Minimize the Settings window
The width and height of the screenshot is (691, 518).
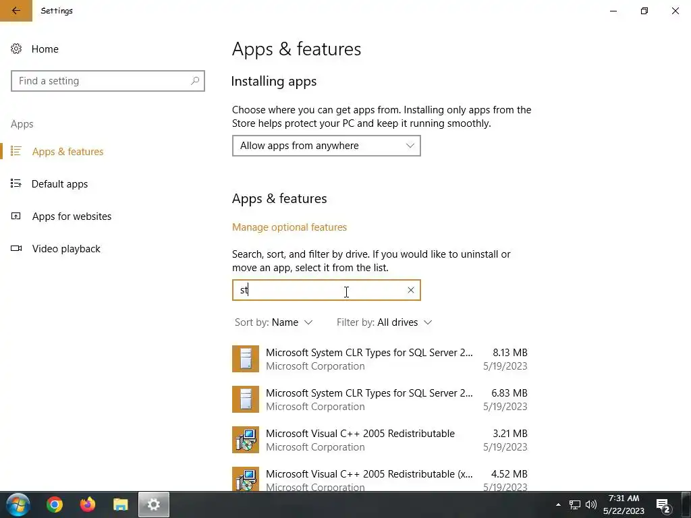tap(613, 11)
